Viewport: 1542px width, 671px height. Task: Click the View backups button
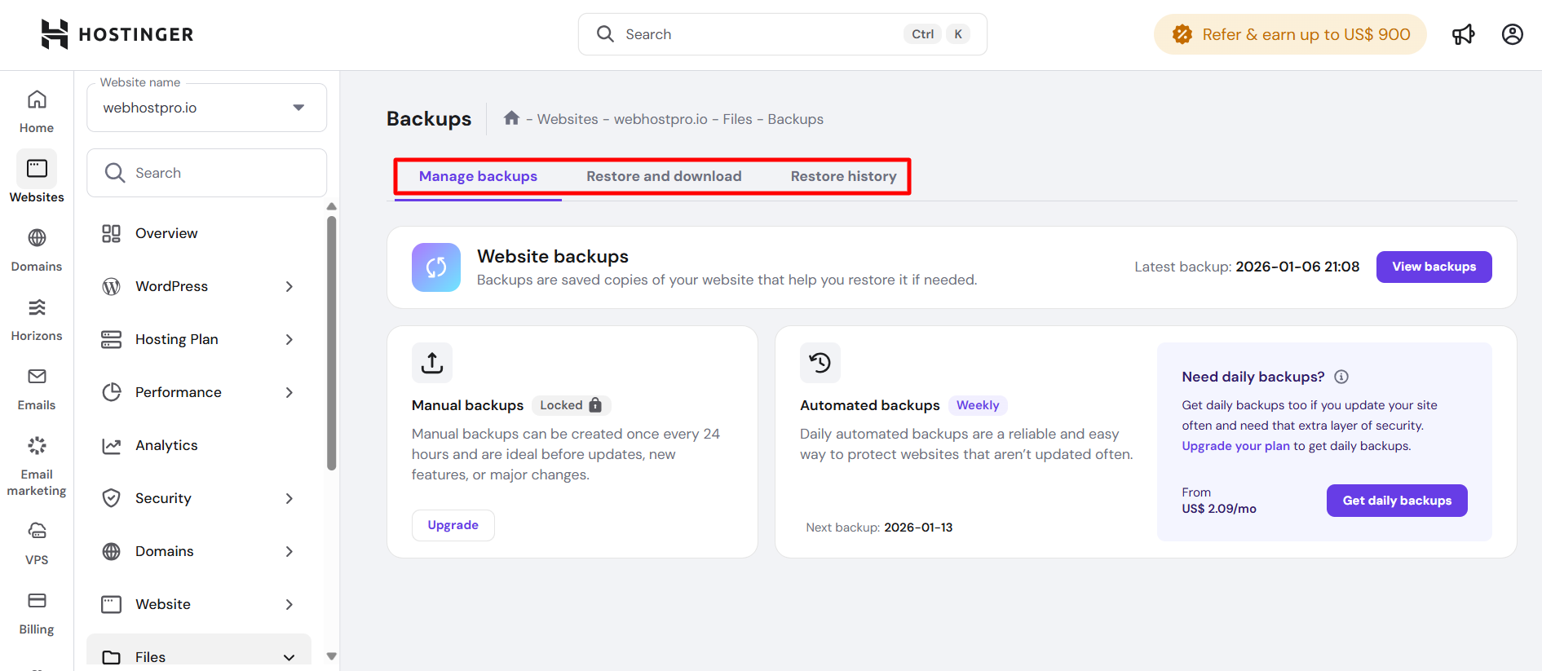coord(1434,267)
